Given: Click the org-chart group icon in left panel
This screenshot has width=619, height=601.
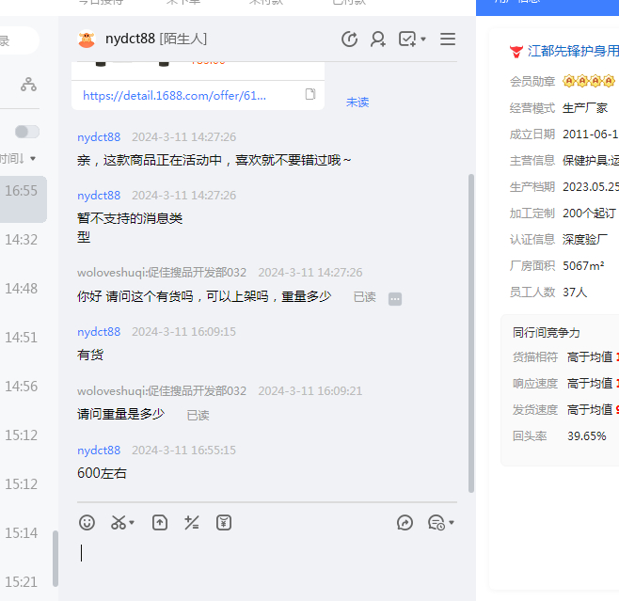Looking at the screenshot, I should click(x=28, y=85).
